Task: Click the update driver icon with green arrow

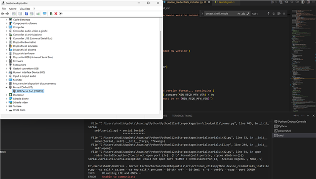Action: point(51,14)
